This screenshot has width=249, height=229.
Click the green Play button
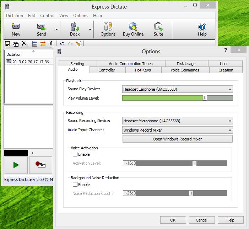point(16,165)
